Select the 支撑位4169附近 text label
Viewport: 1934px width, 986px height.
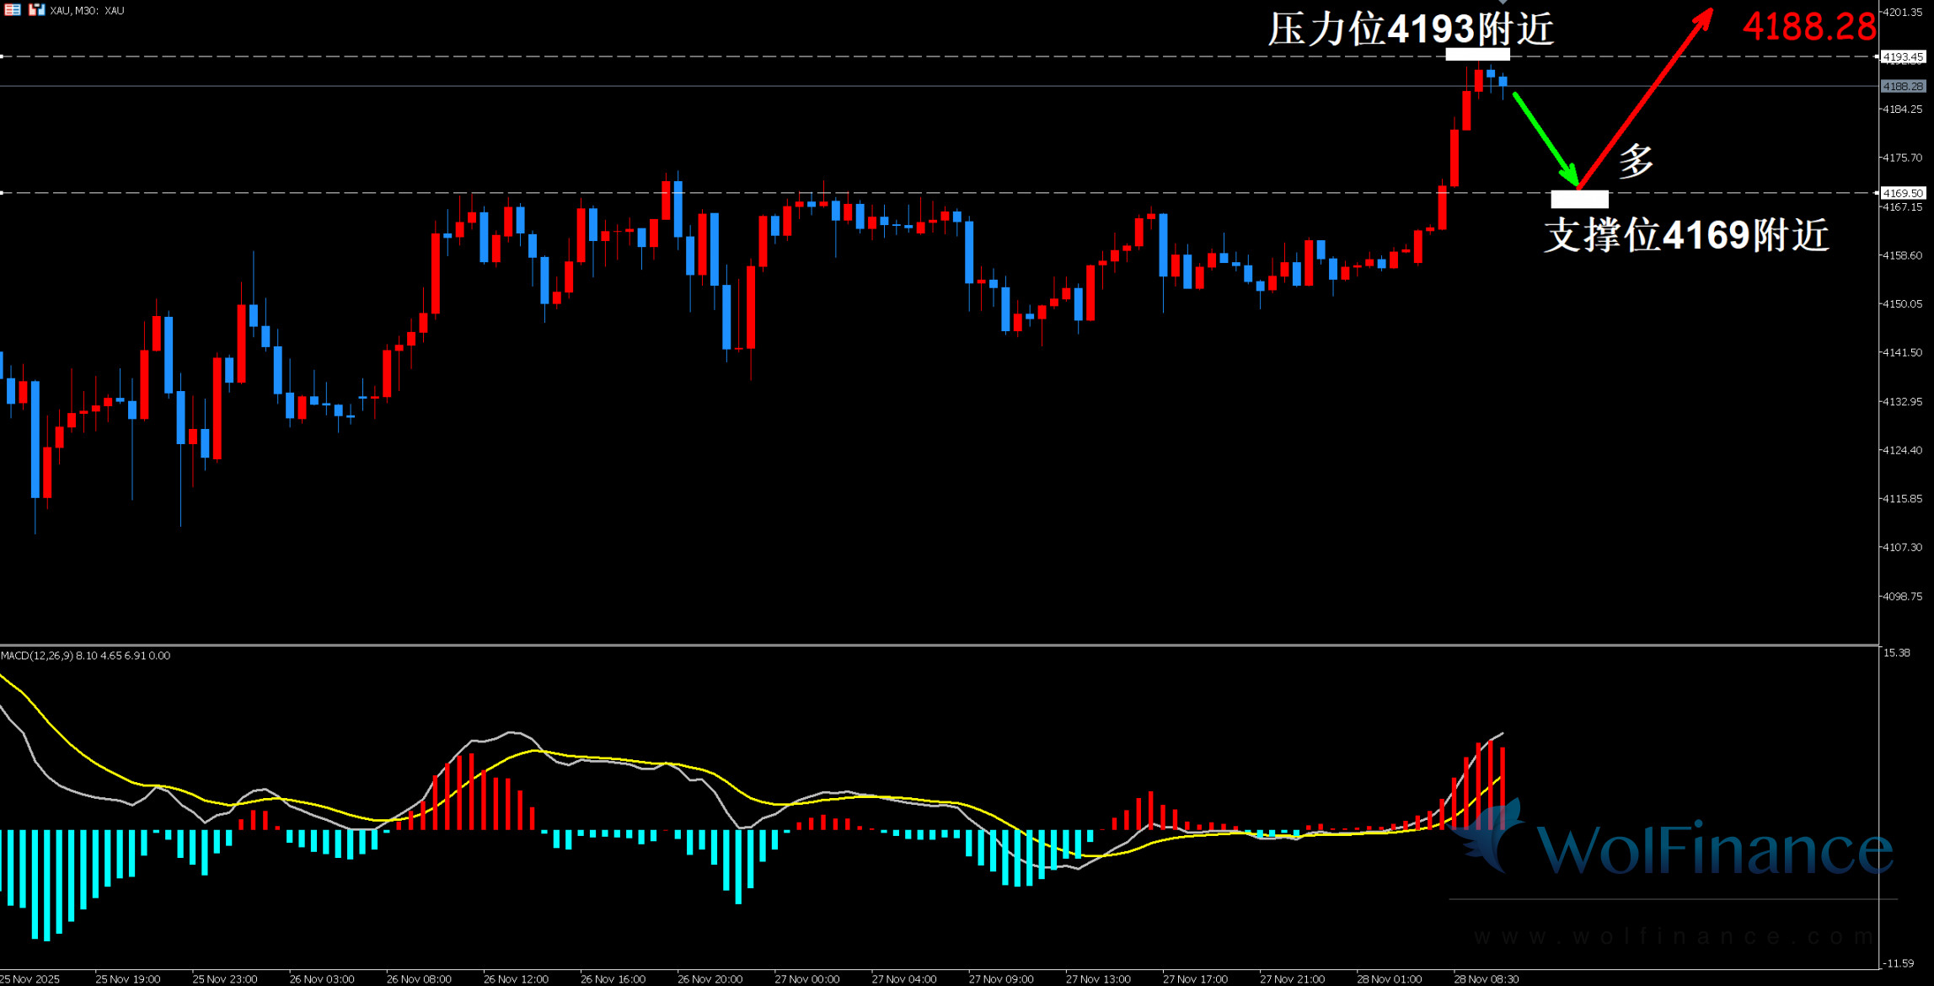tap(1685, 234)
